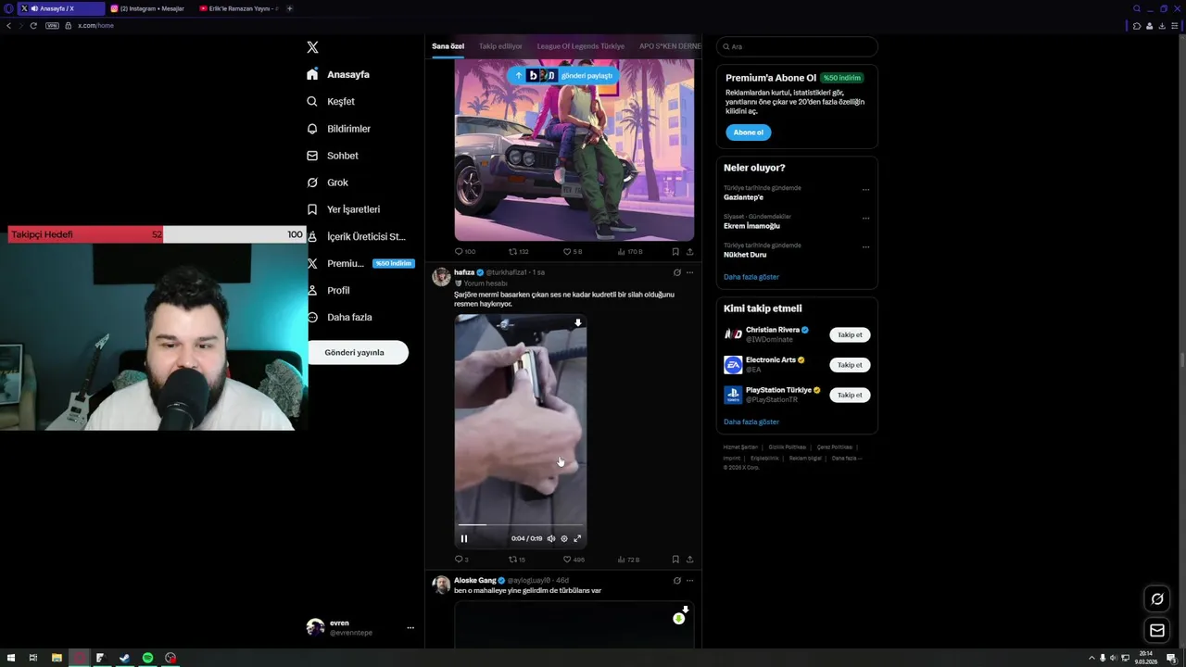The height and width of the screenshot is (667, 1186).
Task: Open hafıza profile avatar
Action: click(441, 277)
